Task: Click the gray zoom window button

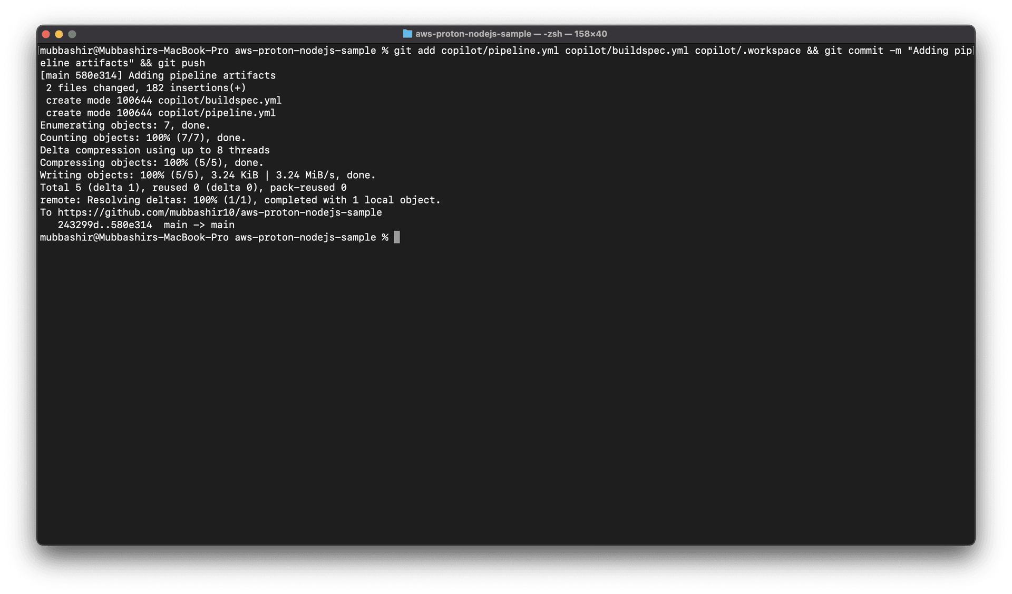Action: coord(72,34)
